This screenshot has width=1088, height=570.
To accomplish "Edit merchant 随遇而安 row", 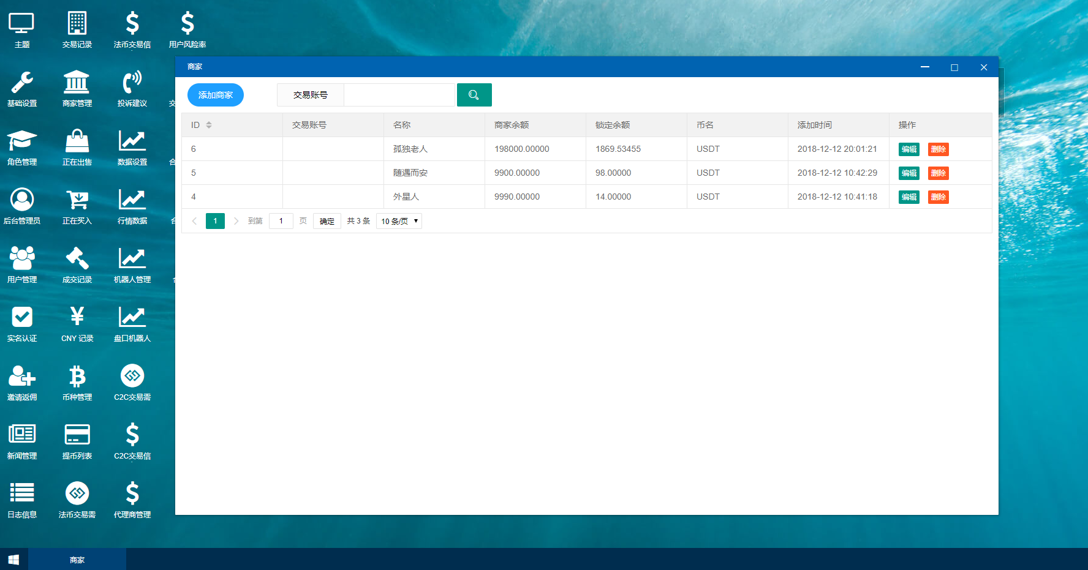I will pyautogui.click(x=909, y=173).
